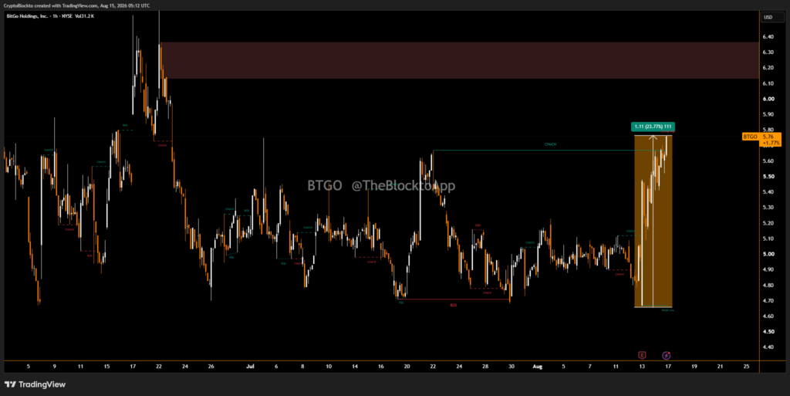Click date 26 on the time axis
Screen dimensions: 790x396
click(x=211, y=366)
